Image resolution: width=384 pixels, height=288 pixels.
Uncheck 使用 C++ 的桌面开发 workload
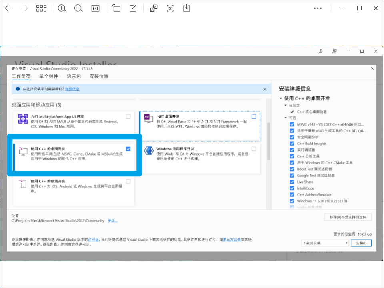[x=128, y=149]
